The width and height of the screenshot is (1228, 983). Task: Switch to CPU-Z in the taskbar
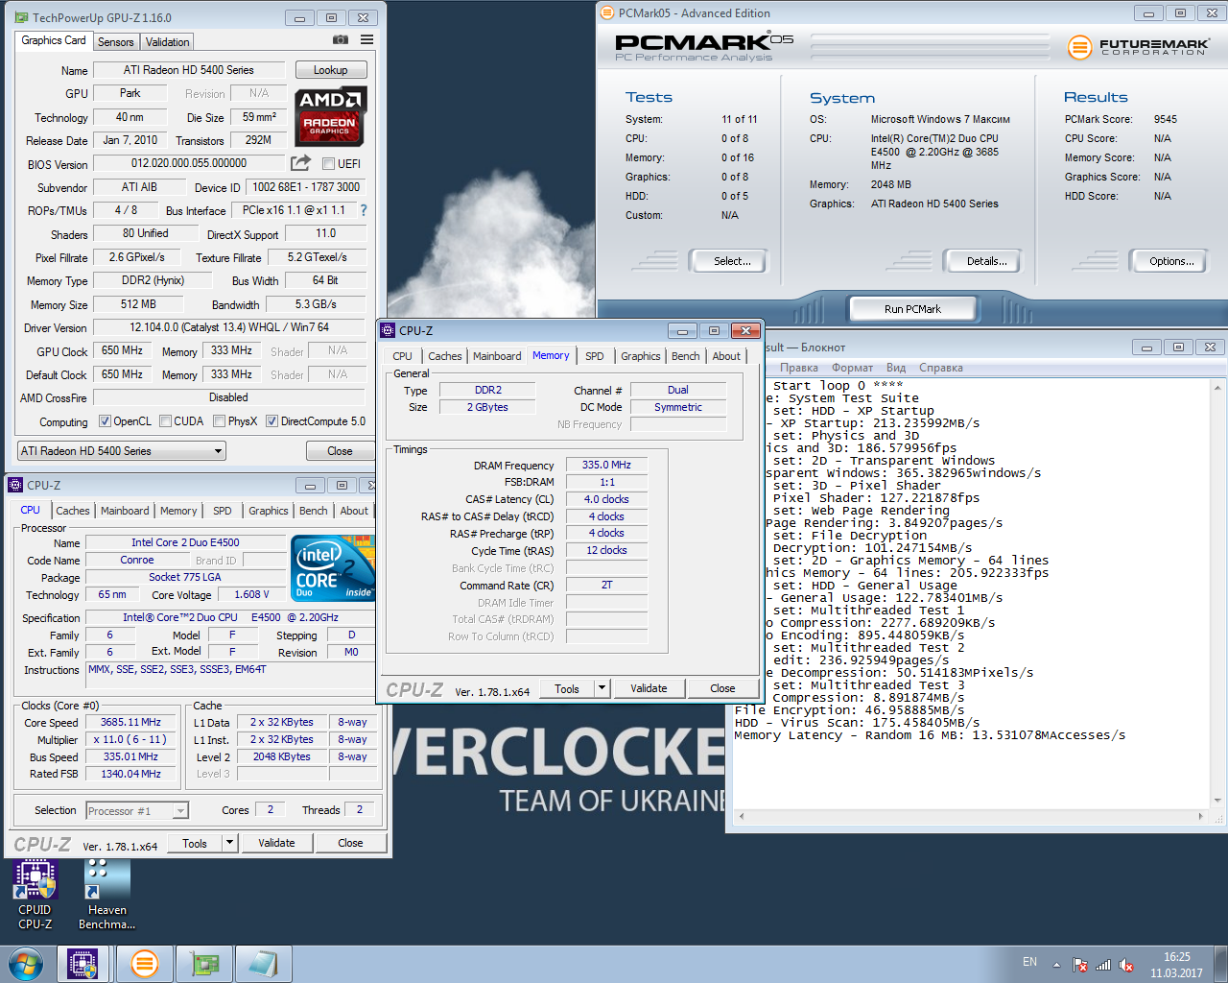click(x=83, y=964)
